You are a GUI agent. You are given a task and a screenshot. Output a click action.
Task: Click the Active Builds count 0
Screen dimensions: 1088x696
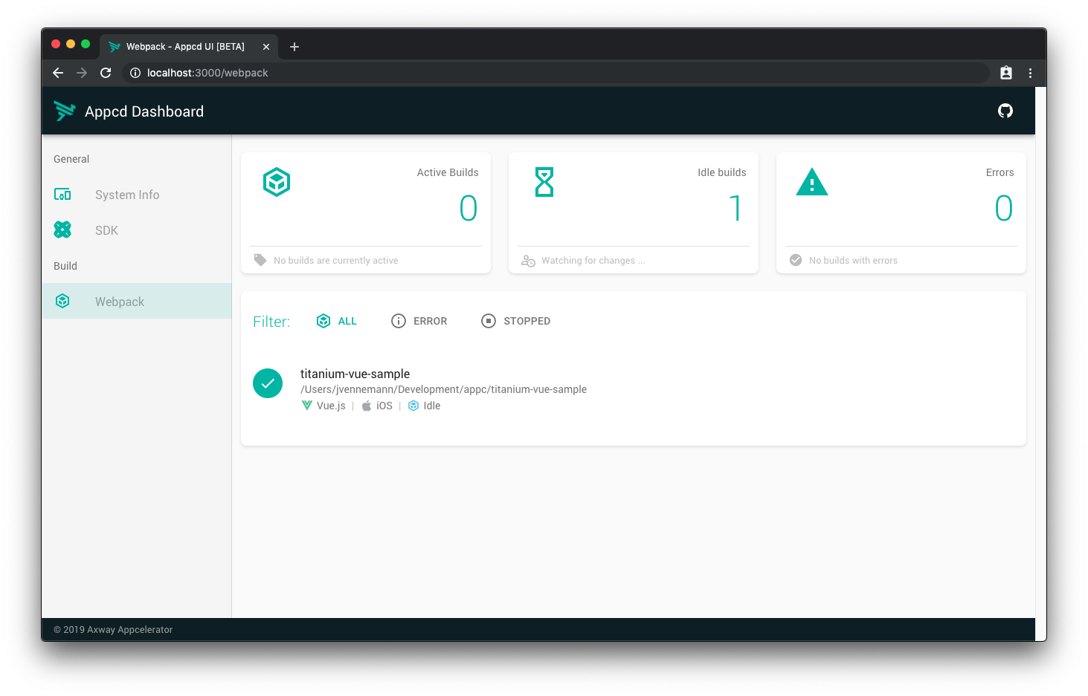(469, 208)
